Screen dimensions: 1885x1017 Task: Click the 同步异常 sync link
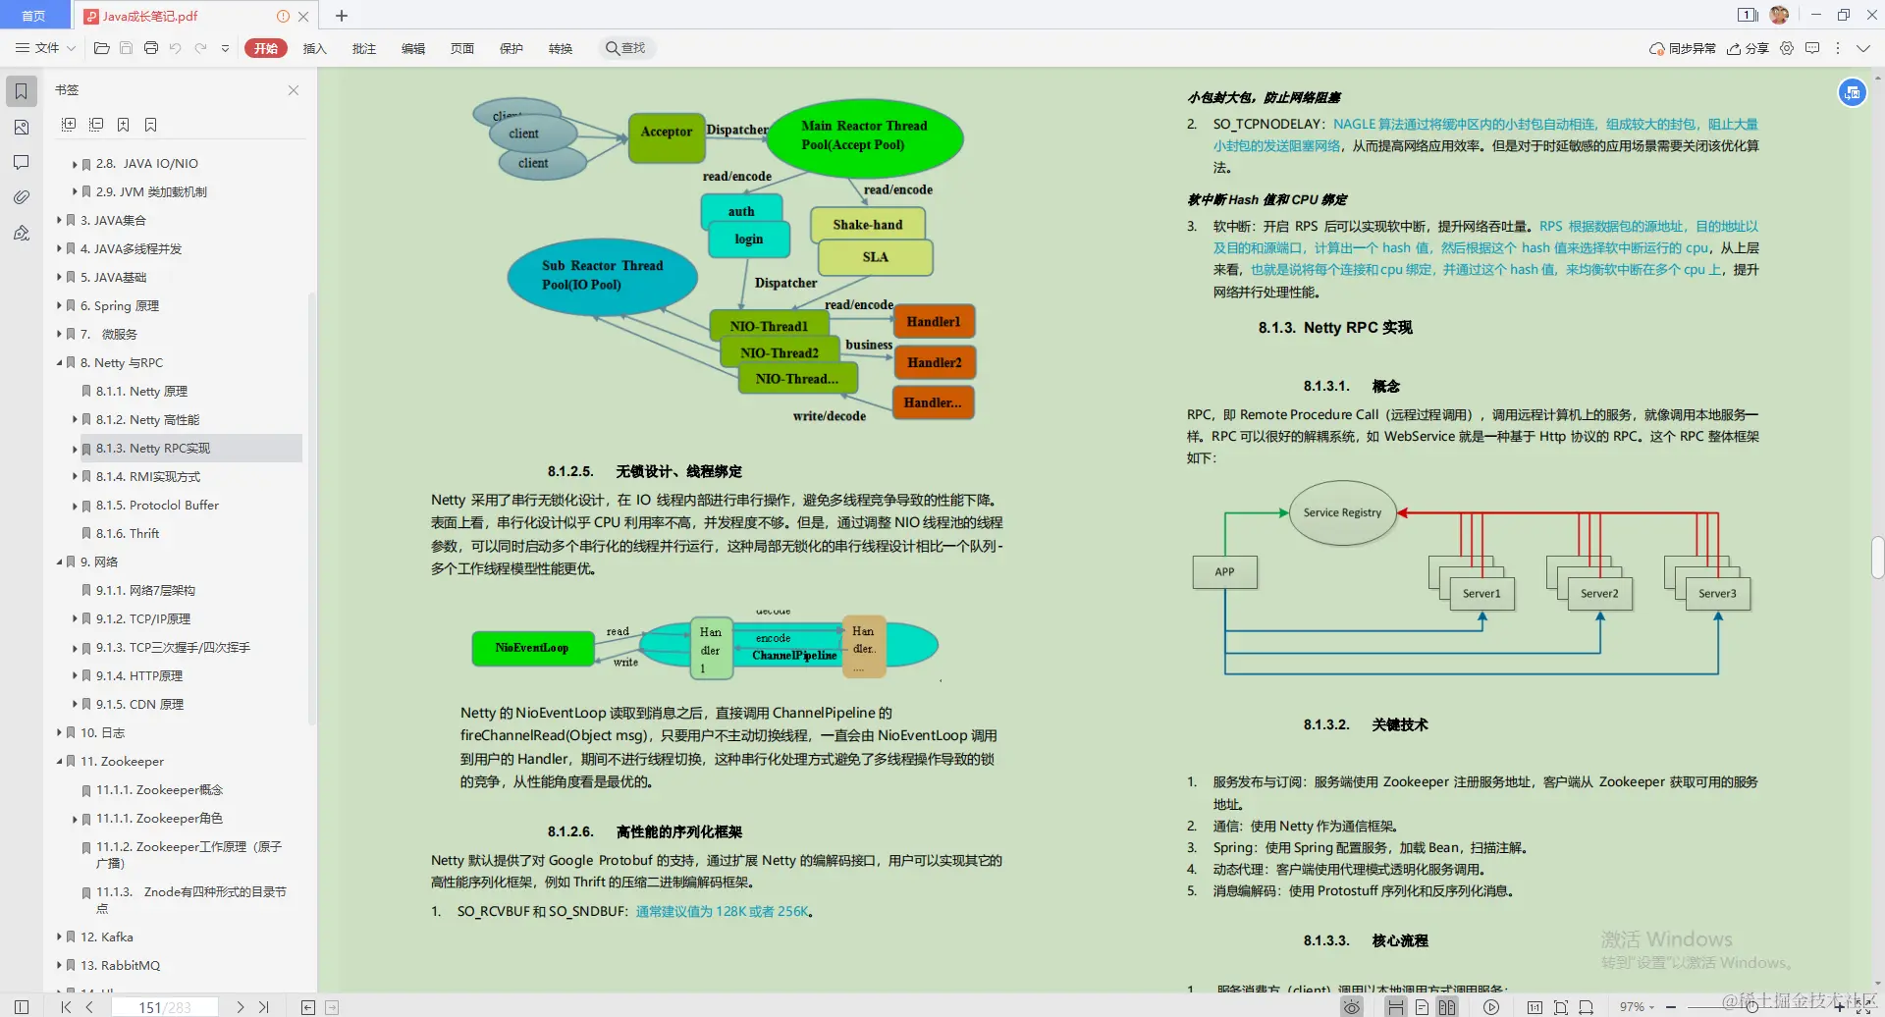(x=1683, y=47)
